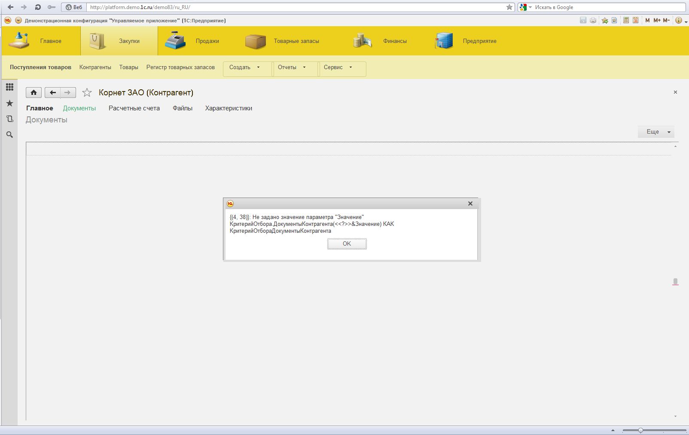The width and height of the screenshot is (689, 435).
Task: Open the Финансы section
Action: (380, 41)
